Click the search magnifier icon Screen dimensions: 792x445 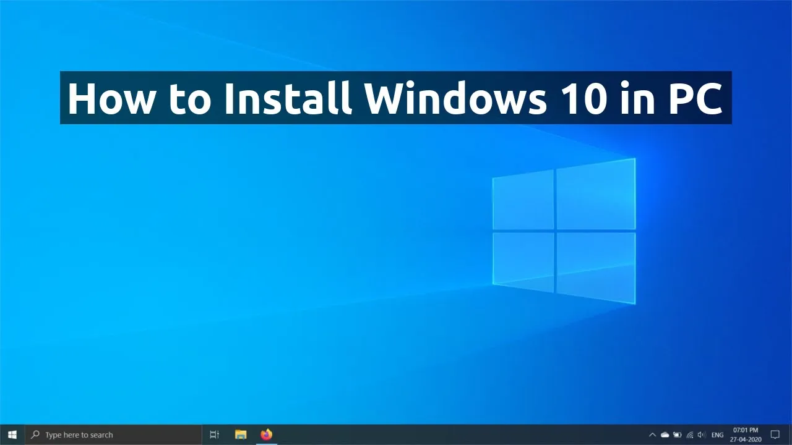(36, 434)
